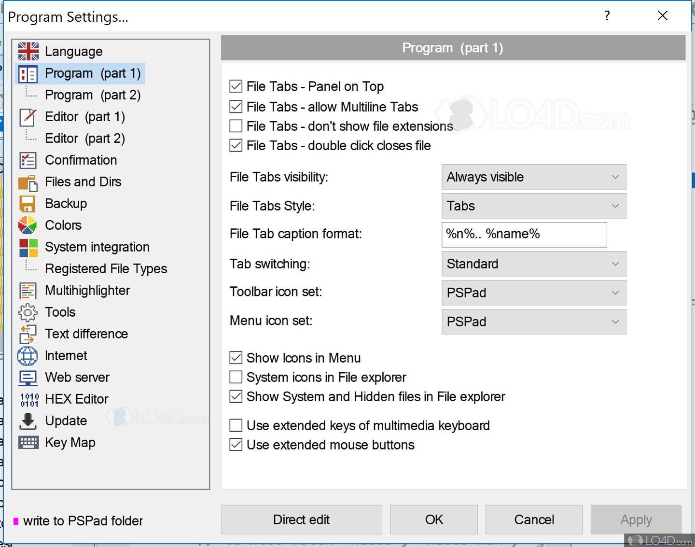Image resolution: width=695 pixels, height=547 pixels.
Task: Disable Use extended mouse buttons
Action: pyautogui.click(x=236, y=445)
